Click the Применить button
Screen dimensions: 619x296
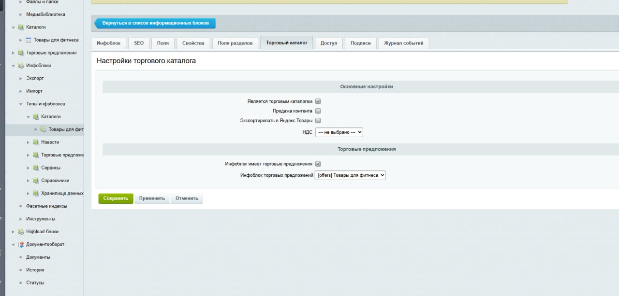152,198
